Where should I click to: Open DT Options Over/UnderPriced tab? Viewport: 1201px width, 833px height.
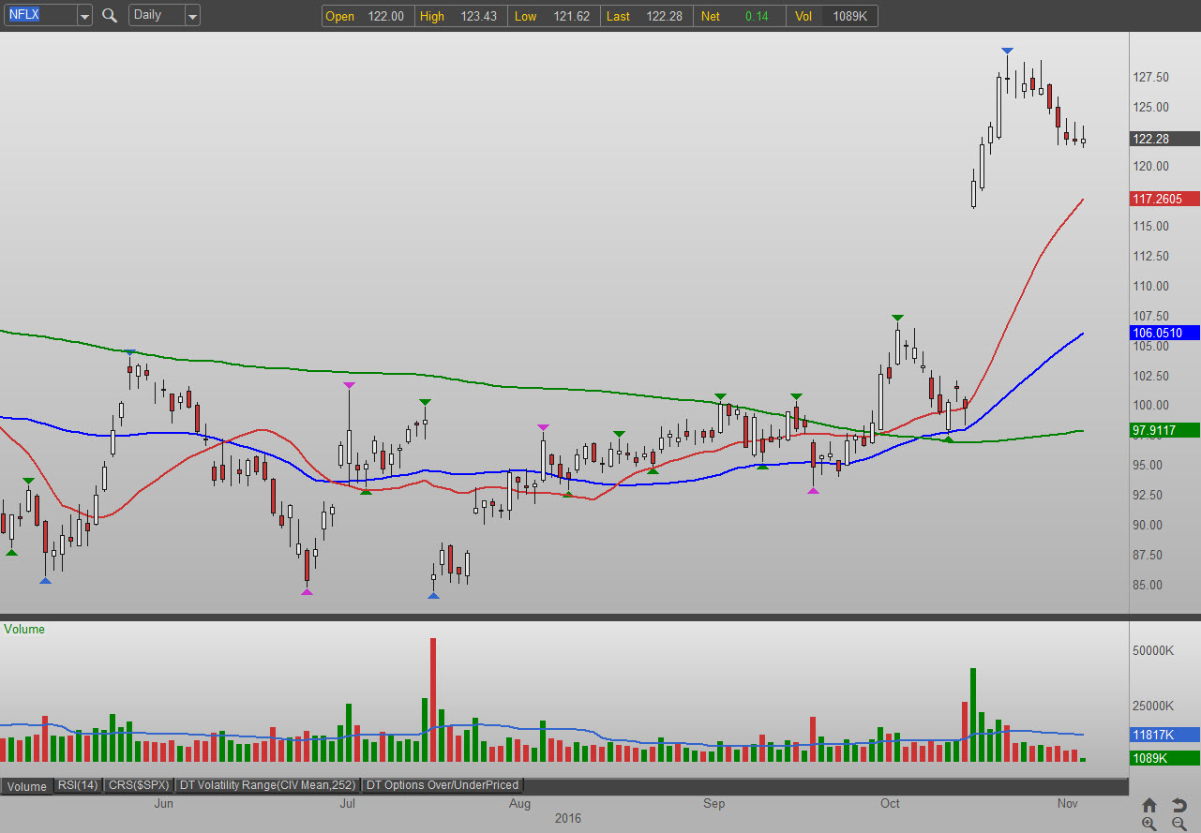coord(443,785)
